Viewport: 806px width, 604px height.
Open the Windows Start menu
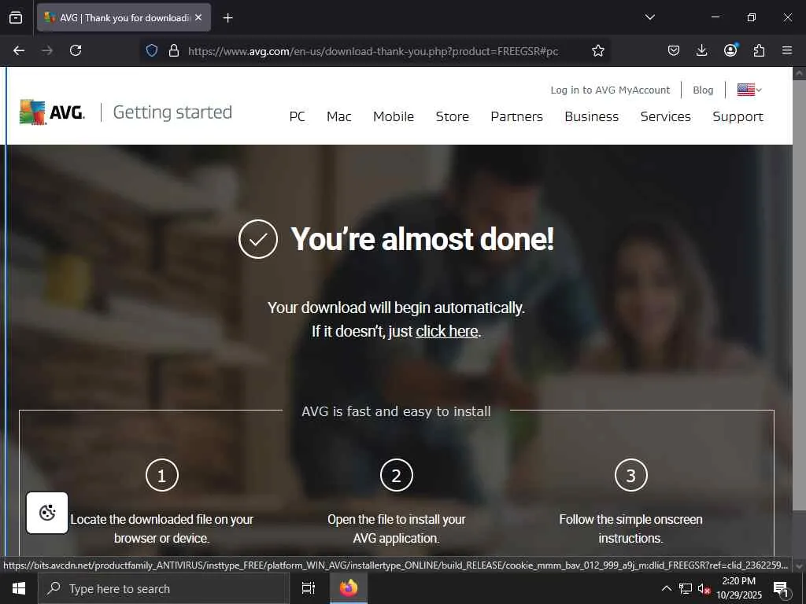pos(19,588)
